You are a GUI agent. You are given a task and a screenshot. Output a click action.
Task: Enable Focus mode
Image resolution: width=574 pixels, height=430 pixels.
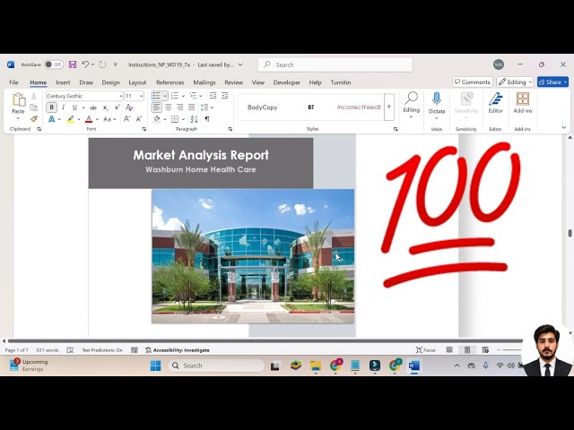point(426,350)
